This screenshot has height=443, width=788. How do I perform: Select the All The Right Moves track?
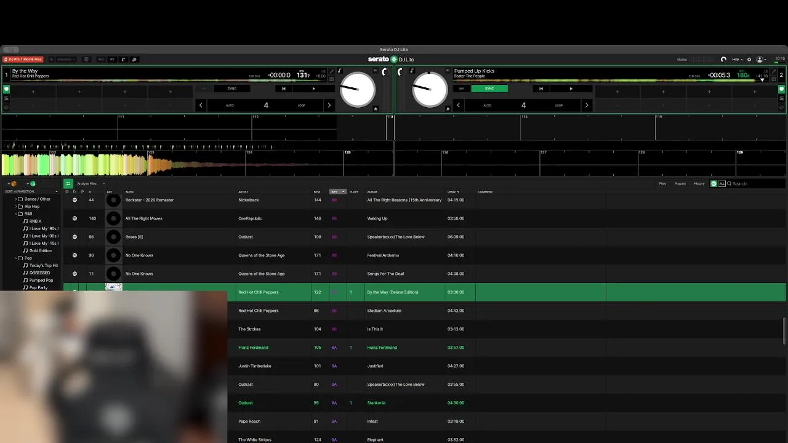[x=145, y=218]
